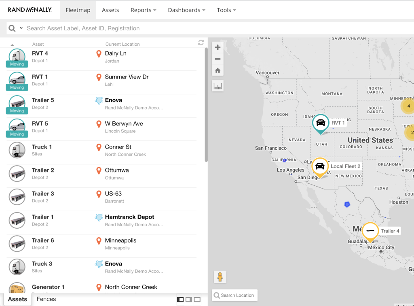The height and width of the screenshot is (306, 414).
Task: Click the RVT 1 map marker
Action: click(321, 124)
